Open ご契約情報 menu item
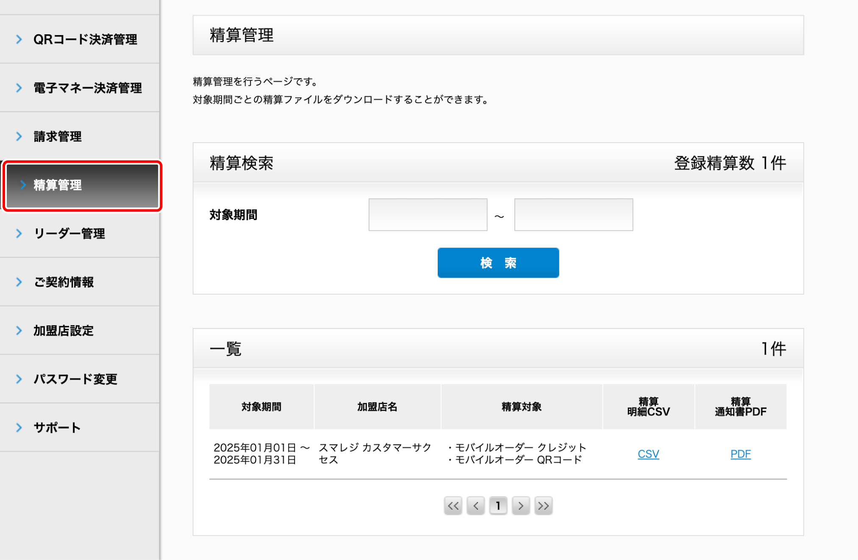This screenshot has height=560, width=858. [64, 282]
